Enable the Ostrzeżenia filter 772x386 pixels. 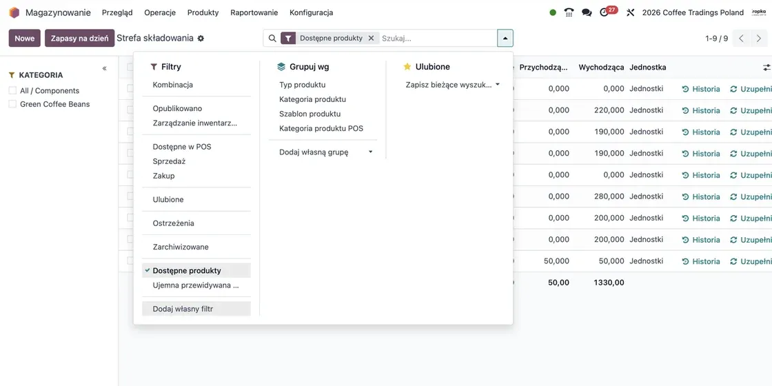[196, 223]
